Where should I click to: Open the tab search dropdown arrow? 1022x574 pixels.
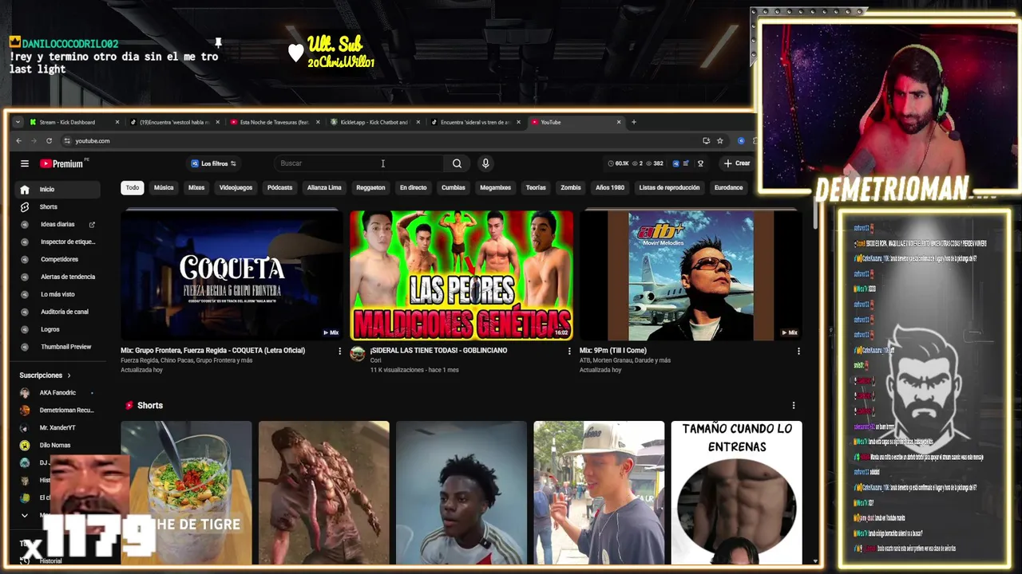[x=18, y=122]
